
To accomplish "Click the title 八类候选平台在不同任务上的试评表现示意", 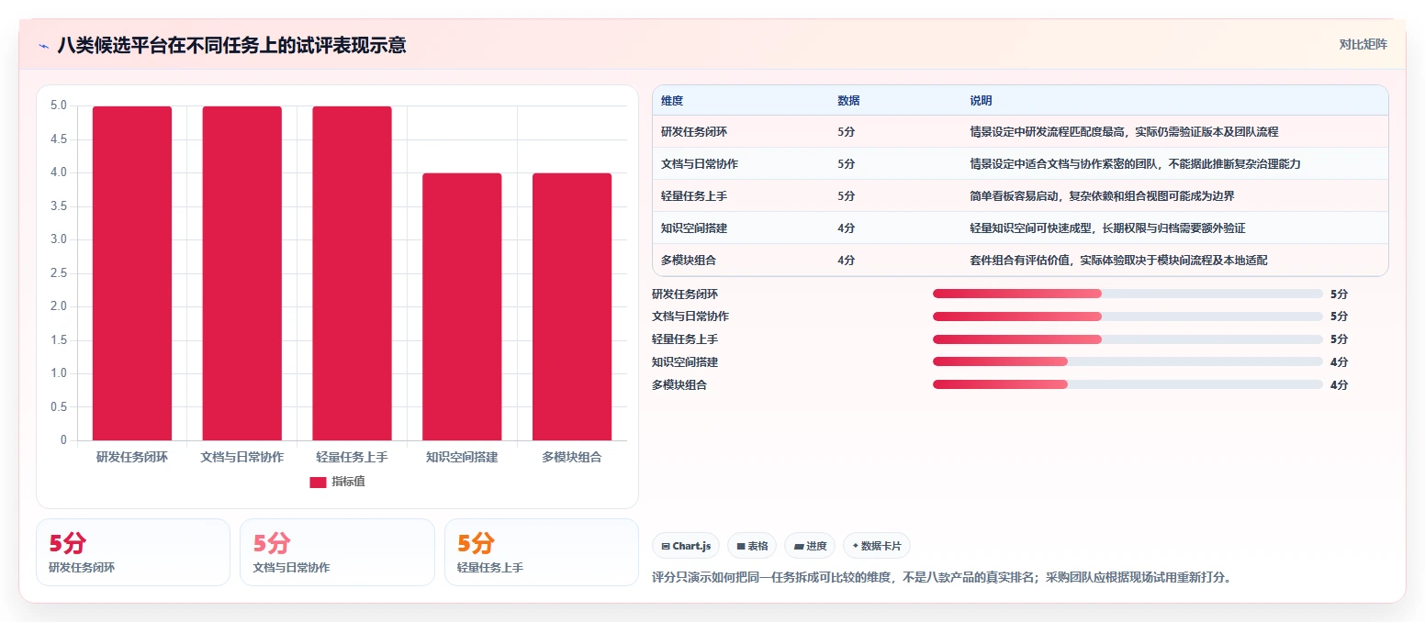I will coord(231,45).
